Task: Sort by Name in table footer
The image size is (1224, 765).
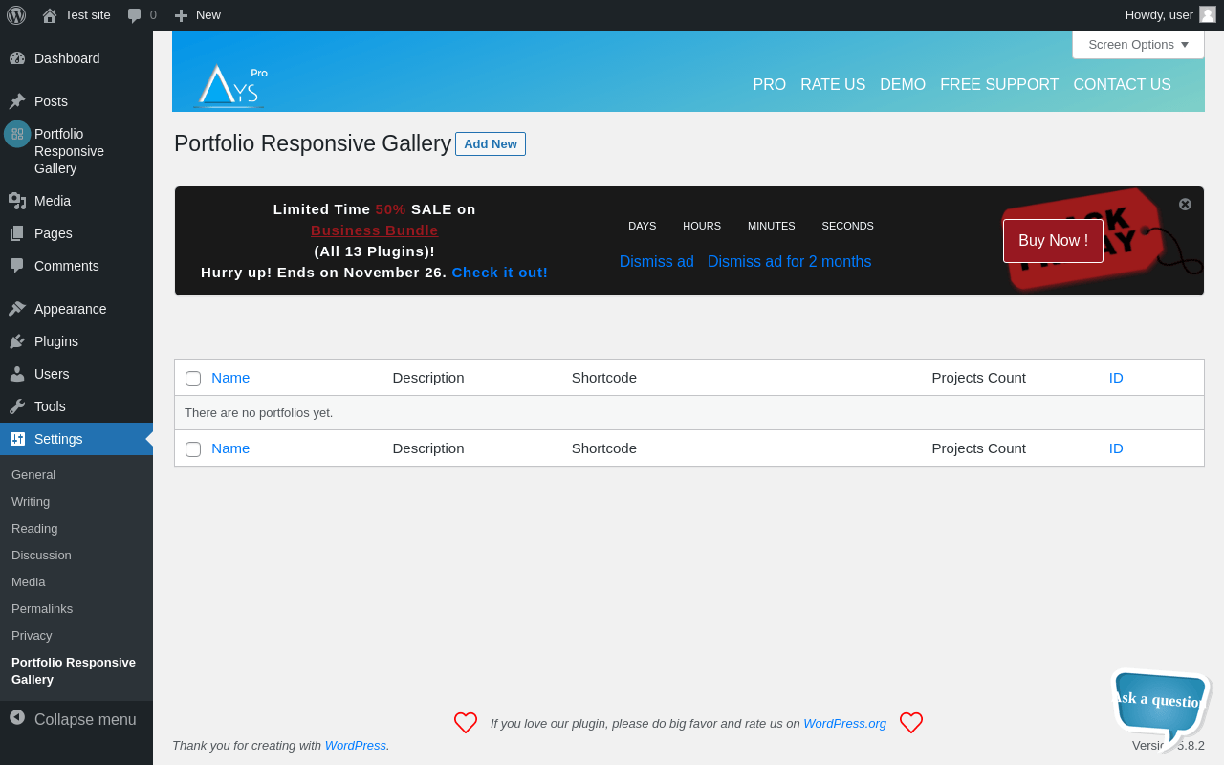Action: (x=230, y=448)
